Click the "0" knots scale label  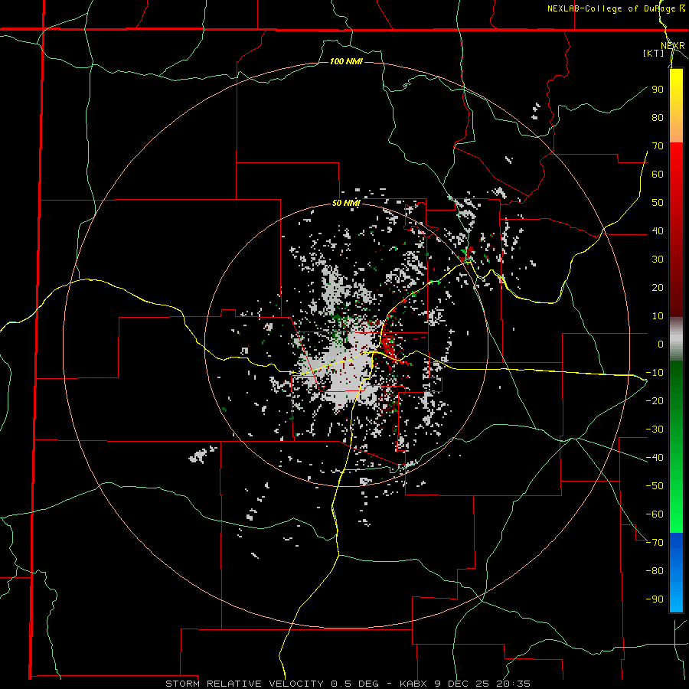pos(661,344)
